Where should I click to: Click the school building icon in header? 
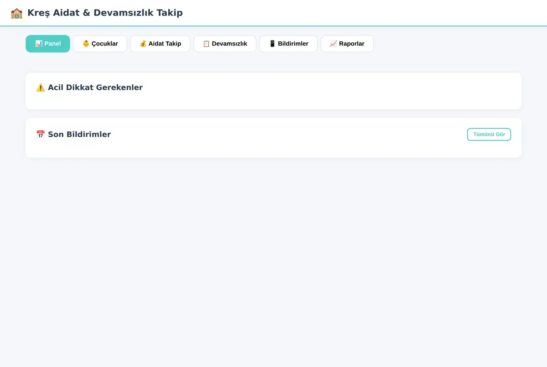point(16,13)
